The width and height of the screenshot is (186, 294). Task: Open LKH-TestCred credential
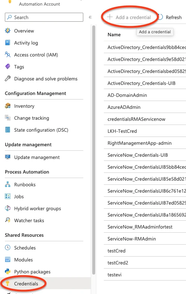point(145,131)
